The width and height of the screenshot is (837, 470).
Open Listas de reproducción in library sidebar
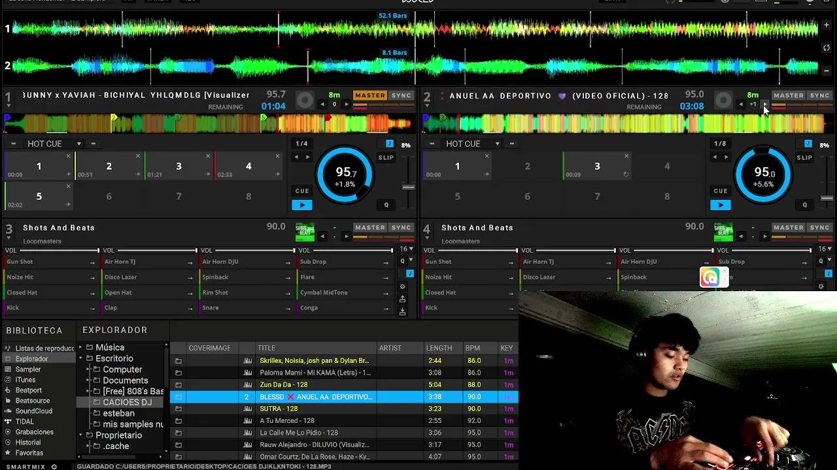[39, 349]
